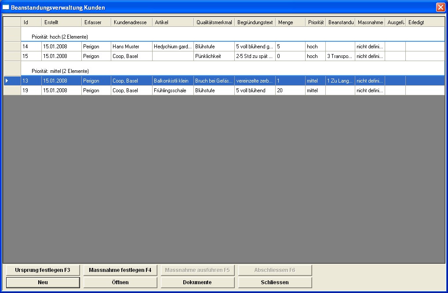Open the selected entry with Öffnen

click(x=120, y=282)
